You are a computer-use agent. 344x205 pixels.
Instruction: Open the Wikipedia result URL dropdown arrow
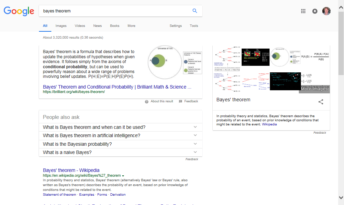123,176
